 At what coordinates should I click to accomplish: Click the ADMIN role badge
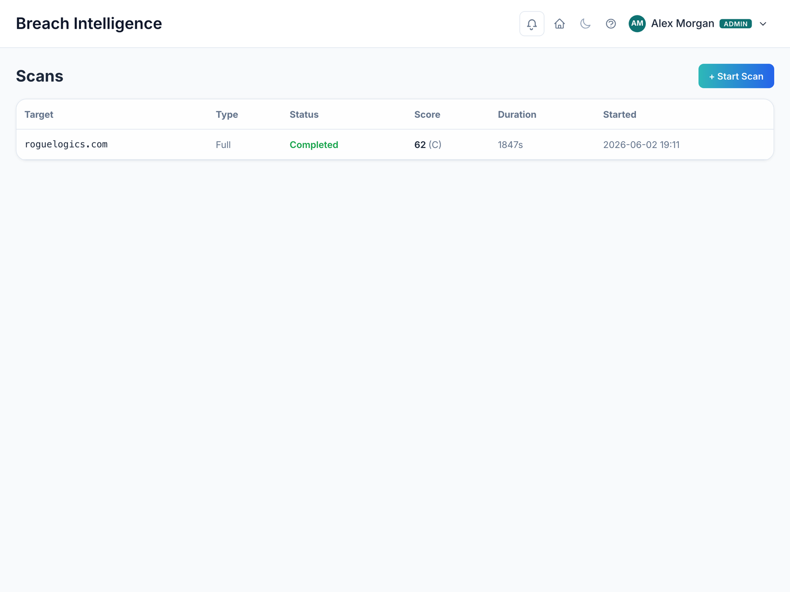pos(736,24)
